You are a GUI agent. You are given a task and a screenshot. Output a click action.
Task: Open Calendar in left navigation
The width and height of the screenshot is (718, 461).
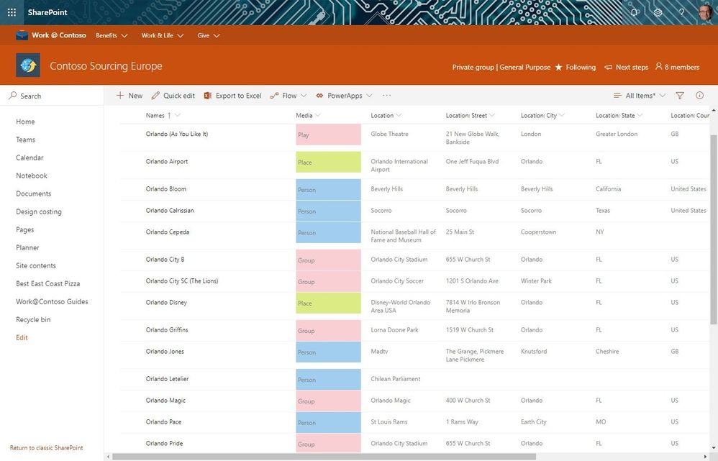[29, 158]
